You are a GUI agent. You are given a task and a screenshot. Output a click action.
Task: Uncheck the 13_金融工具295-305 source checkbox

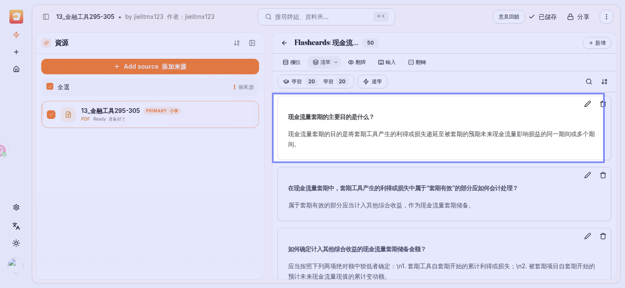[51, 114]
